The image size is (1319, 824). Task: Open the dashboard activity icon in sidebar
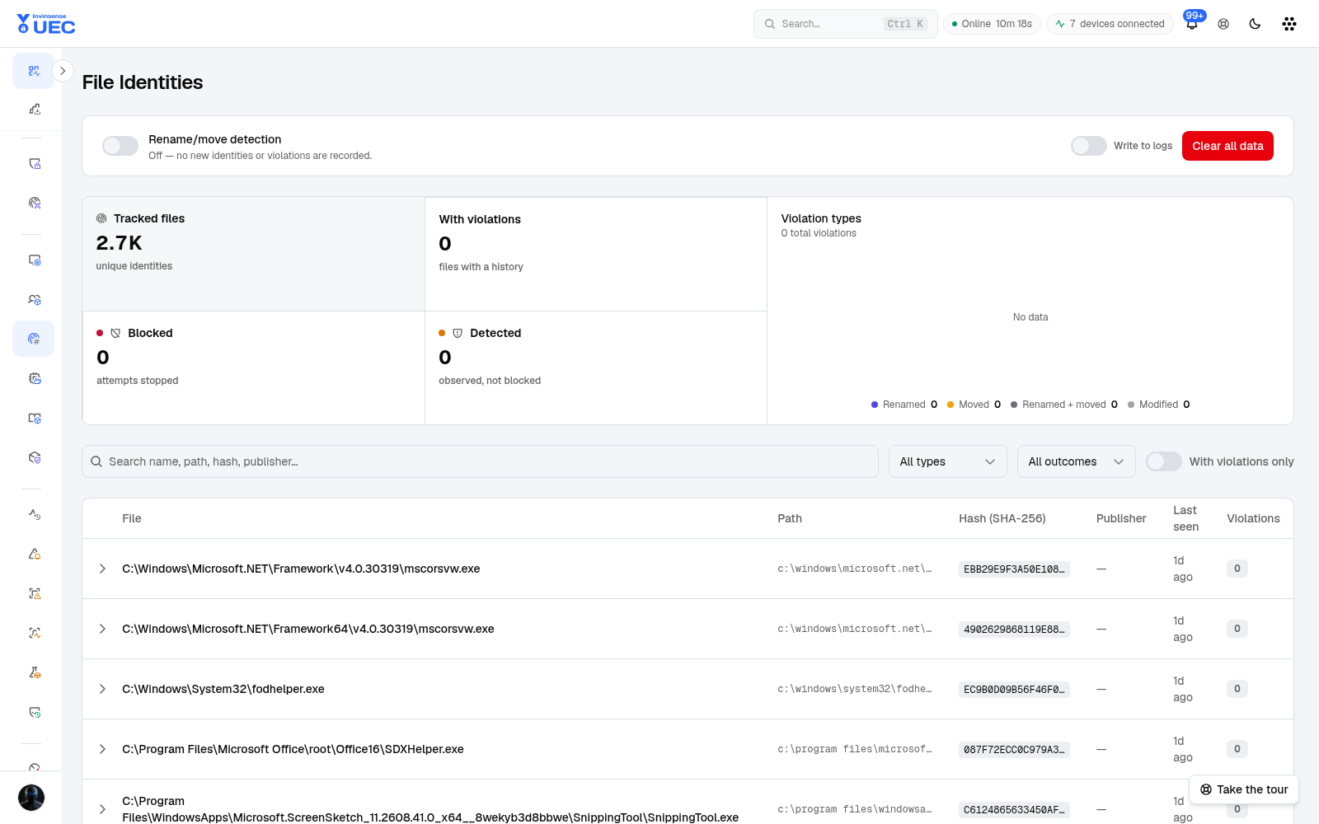click(34, 71)
